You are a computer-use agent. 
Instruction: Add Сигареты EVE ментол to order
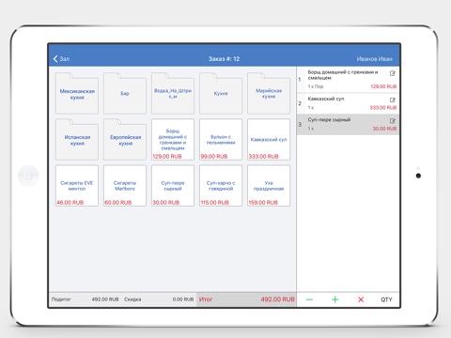point(77,186)
